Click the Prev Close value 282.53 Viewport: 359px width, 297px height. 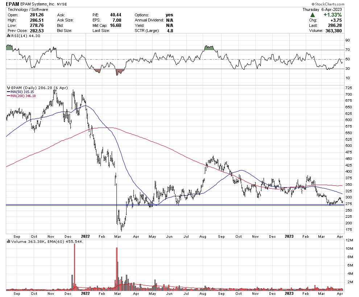pyautogui.click(x=37, y=31)
